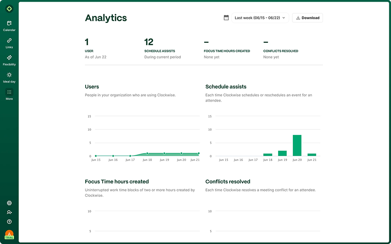Screen dimensions: 391x244
Task: Open the More grid icon
Action: pyautogui.click(x=9, y=92)
